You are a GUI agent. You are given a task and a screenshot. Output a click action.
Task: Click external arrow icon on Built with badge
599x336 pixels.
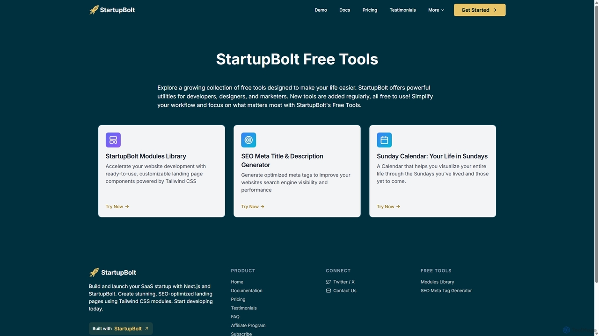tap(146, 329)
